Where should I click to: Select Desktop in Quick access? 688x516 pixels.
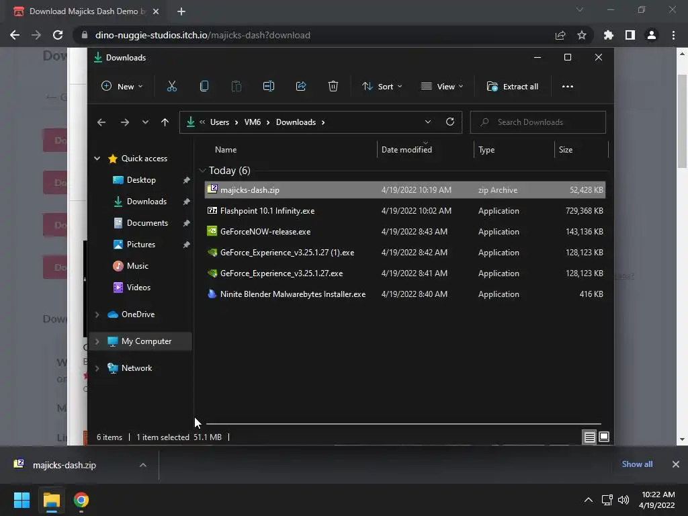coord(141,180)
